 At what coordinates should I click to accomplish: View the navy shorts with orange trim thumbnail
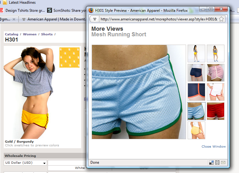click(x=196, y=73)
